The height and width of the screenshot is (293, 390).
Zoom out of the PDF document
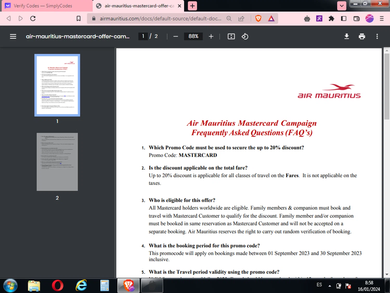coord(176,36)
